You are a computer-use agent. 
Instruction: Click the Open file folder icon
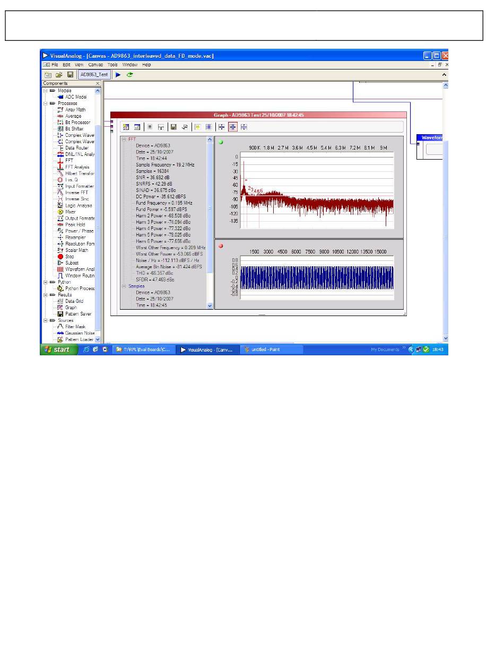[x=59, y=75]
